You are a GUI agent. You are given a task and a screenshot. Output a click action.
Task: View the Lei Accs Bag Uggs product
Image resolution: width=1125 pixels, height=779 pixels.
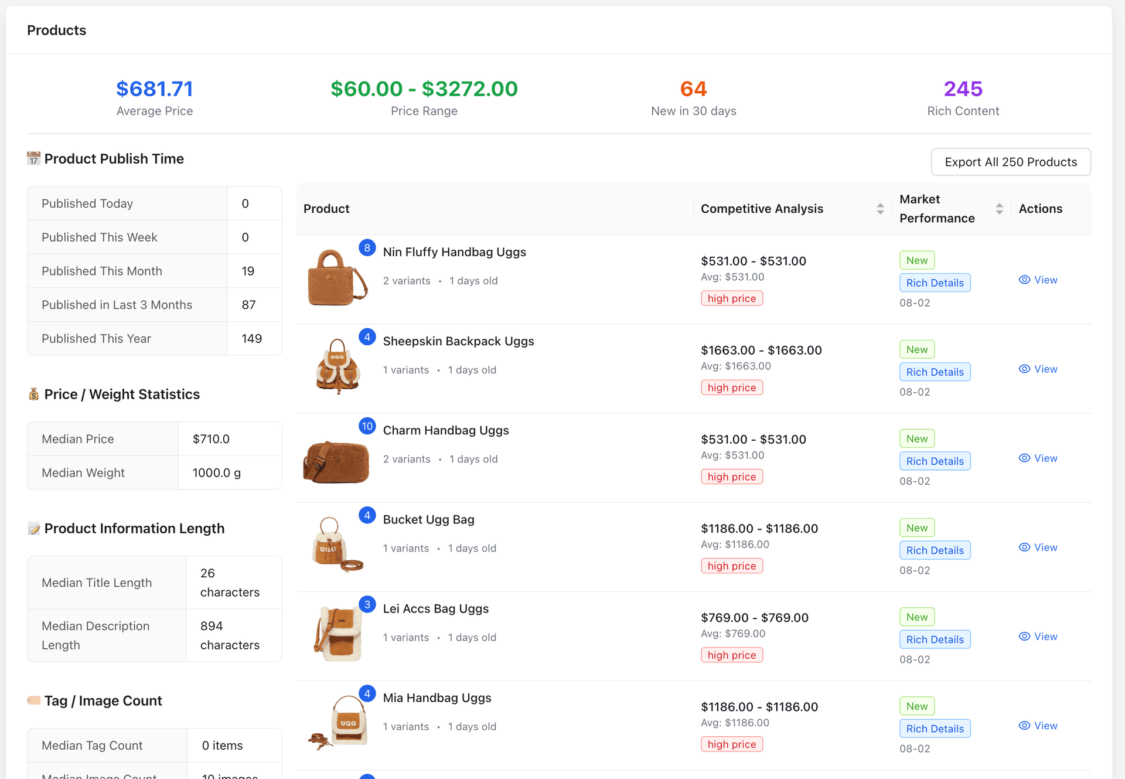coord(1038,636)
